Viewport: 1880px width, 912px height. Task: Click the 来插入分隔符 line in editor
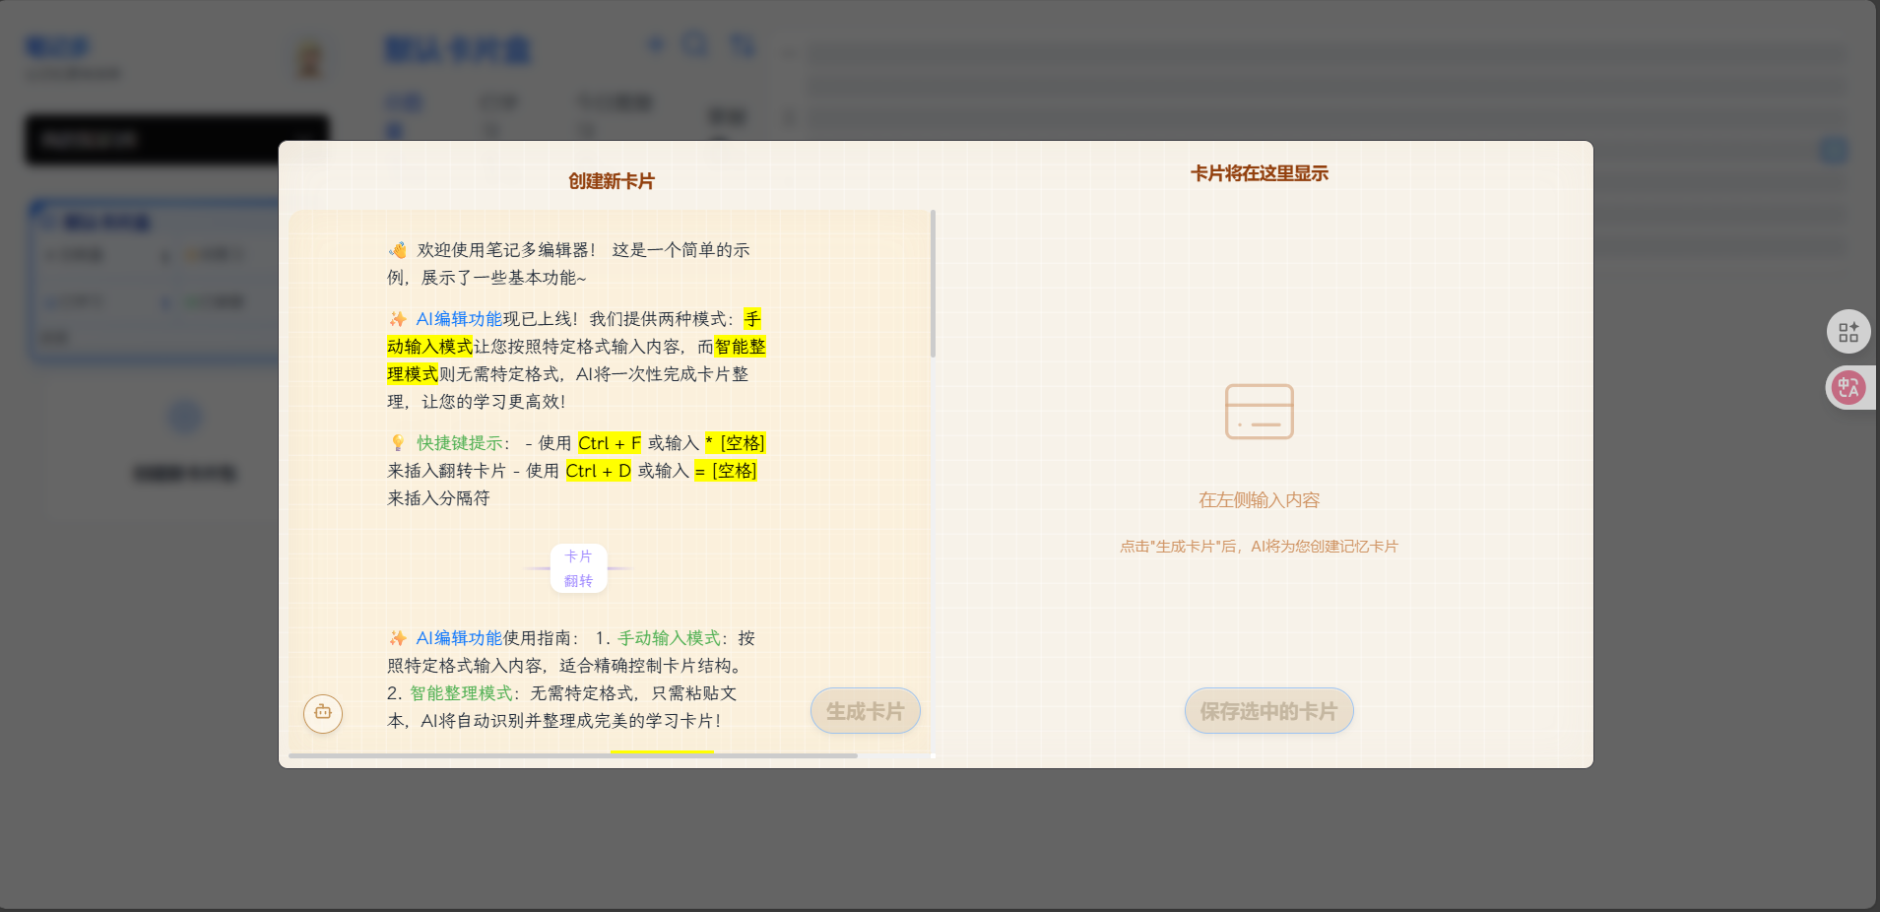coord(438,498)
